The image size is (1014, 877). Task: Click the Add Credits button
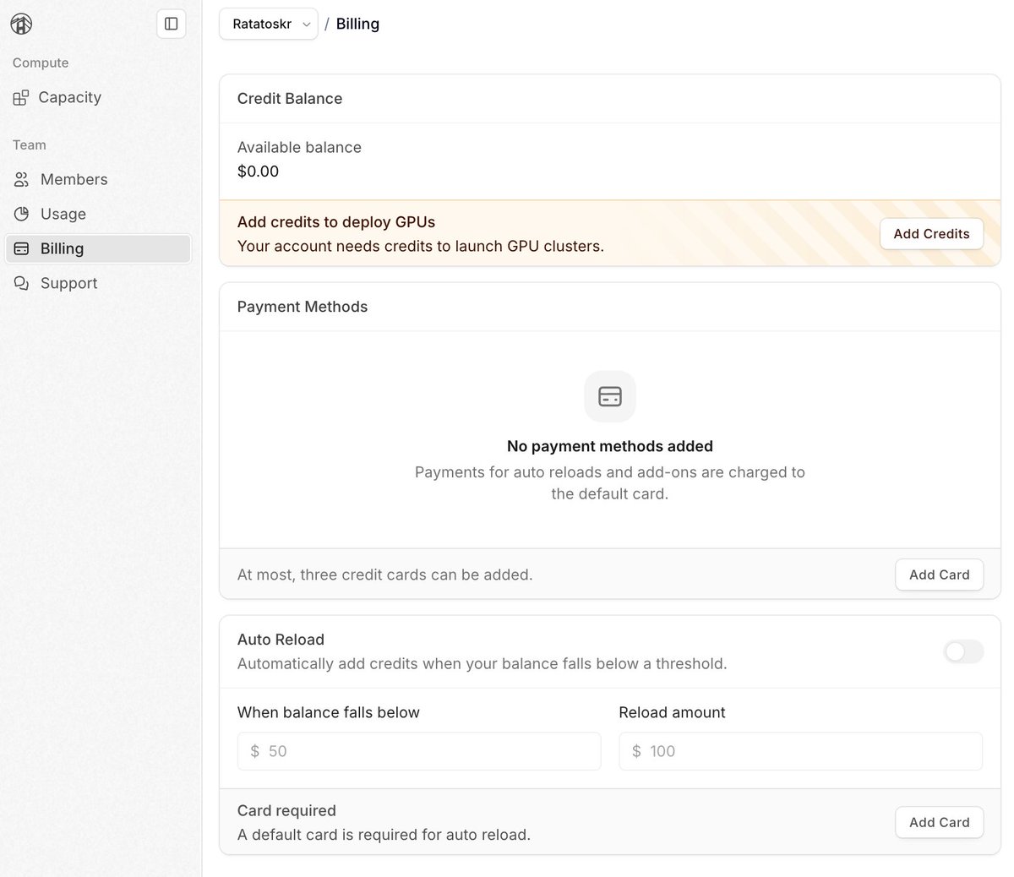(x=931, y=234)
